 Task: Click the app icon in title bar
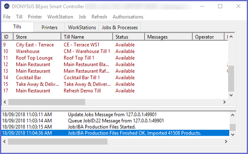click(x=7, y=6)
